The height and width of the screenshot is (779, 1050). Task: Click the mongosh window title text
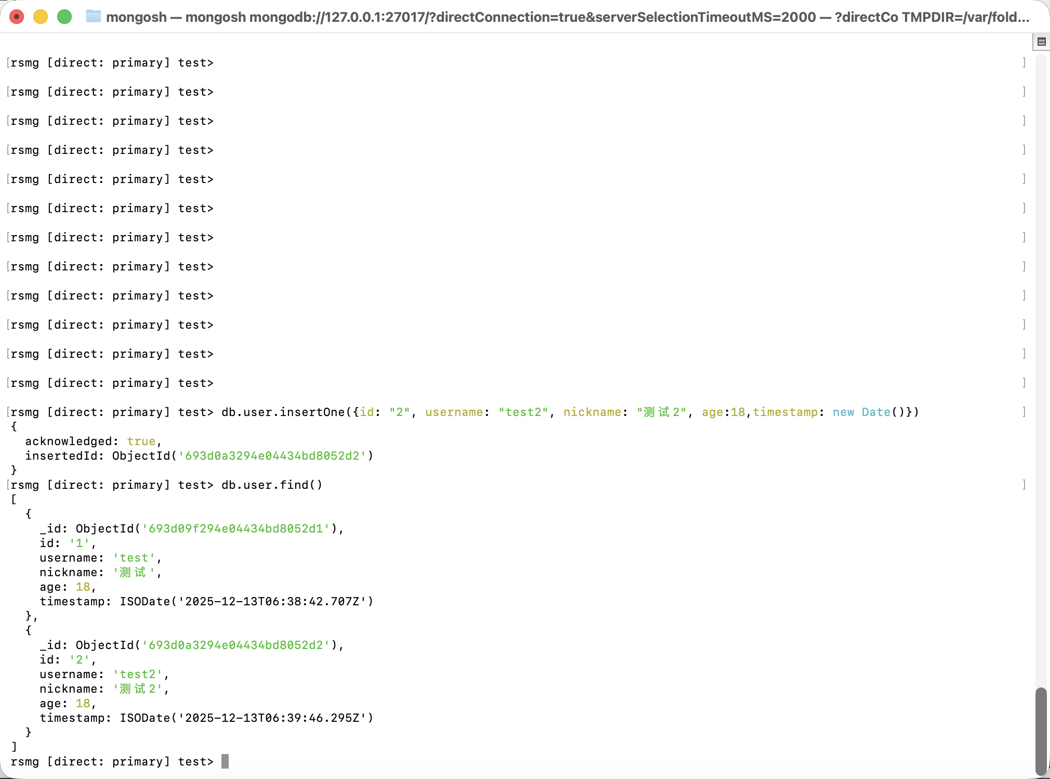click(567, 17)
